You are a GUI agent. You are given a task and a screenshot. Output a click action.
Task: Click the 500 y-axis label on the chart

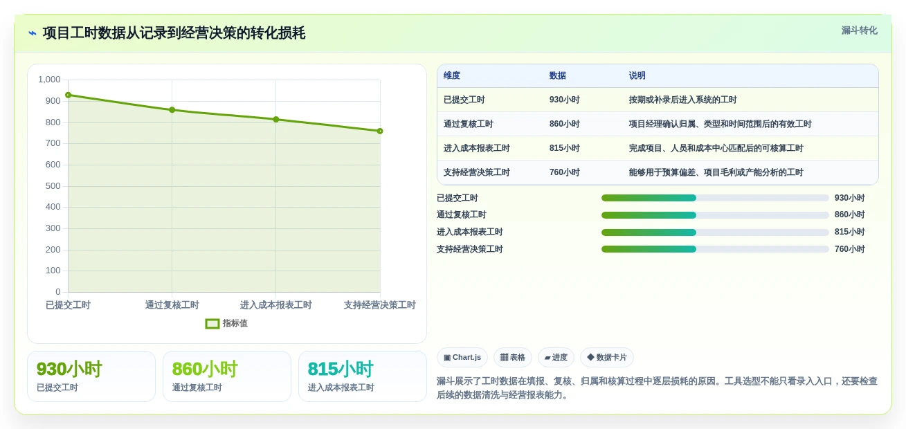[x=53, y=186]
